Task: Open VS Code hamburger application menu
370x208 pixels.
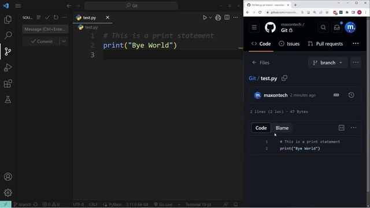Action: point(18,6)
